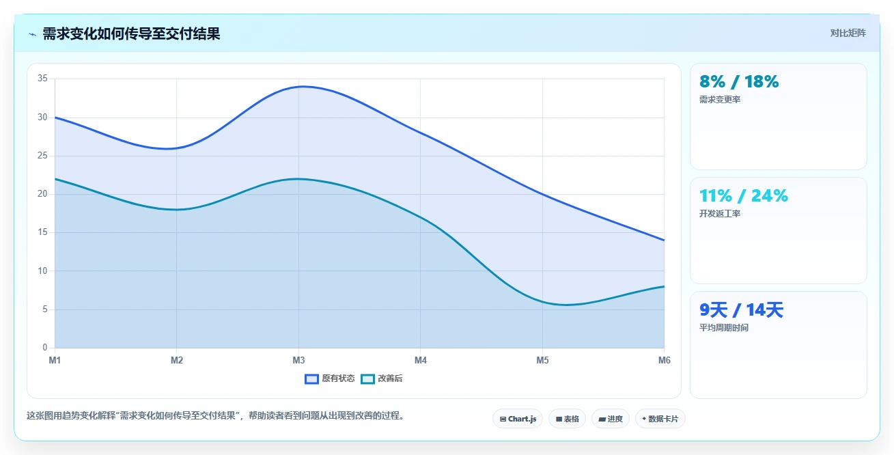Click the M6 x-axis label
The height and width of the screenshot is (455, 894).
coord(664,360)
